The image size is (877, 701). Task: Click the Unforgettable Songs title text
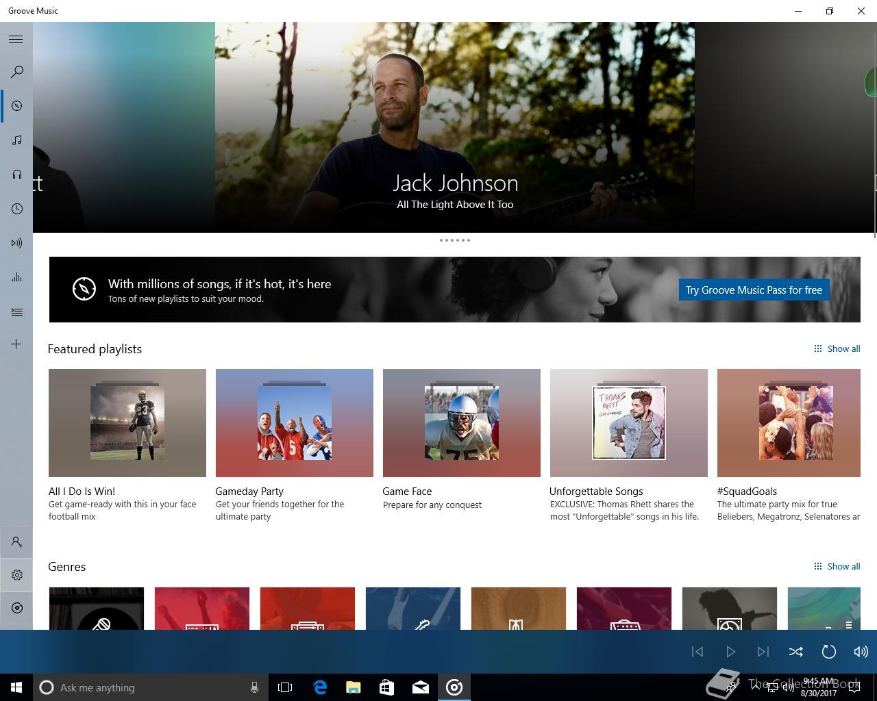point(596,491)
